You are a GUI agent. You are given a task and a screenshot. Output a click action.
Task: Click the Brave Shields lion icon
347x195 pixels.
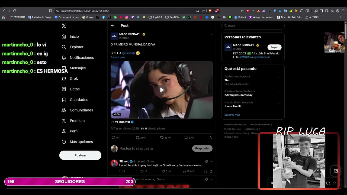click(x=210, y=11)
